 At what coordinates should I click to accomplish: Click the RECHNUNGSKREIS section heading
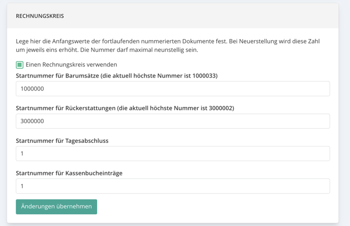pos(40,16)
